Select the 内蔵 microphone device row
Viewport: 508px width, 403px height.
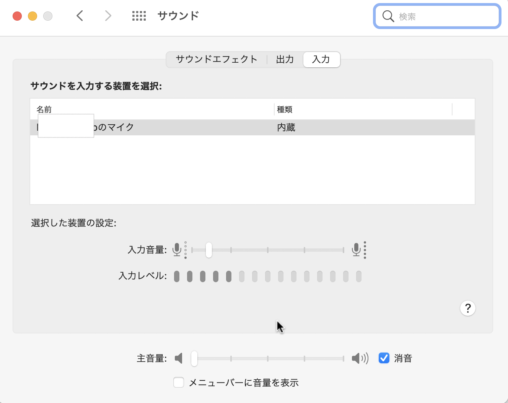(252, 127)
